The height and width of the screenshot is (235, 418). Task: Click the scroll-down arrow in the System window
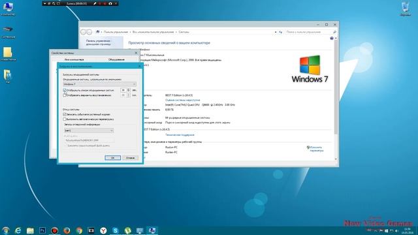336,159
